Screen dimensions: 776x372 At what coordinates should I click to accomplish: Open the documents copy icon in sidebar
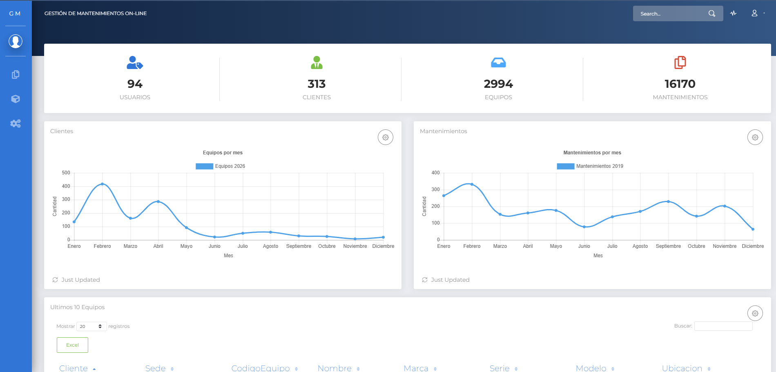pyautogui.click(x=16, y=74)
